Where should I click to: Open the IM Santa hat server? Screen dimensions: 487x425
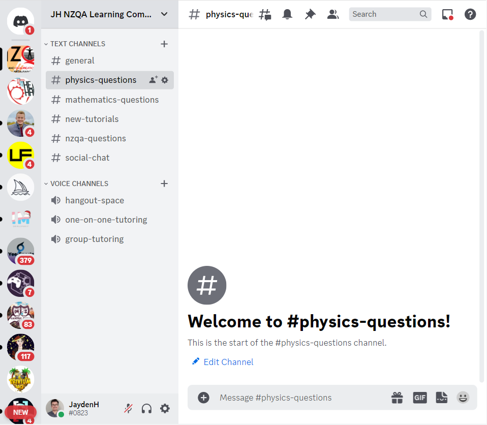[20, 219]
